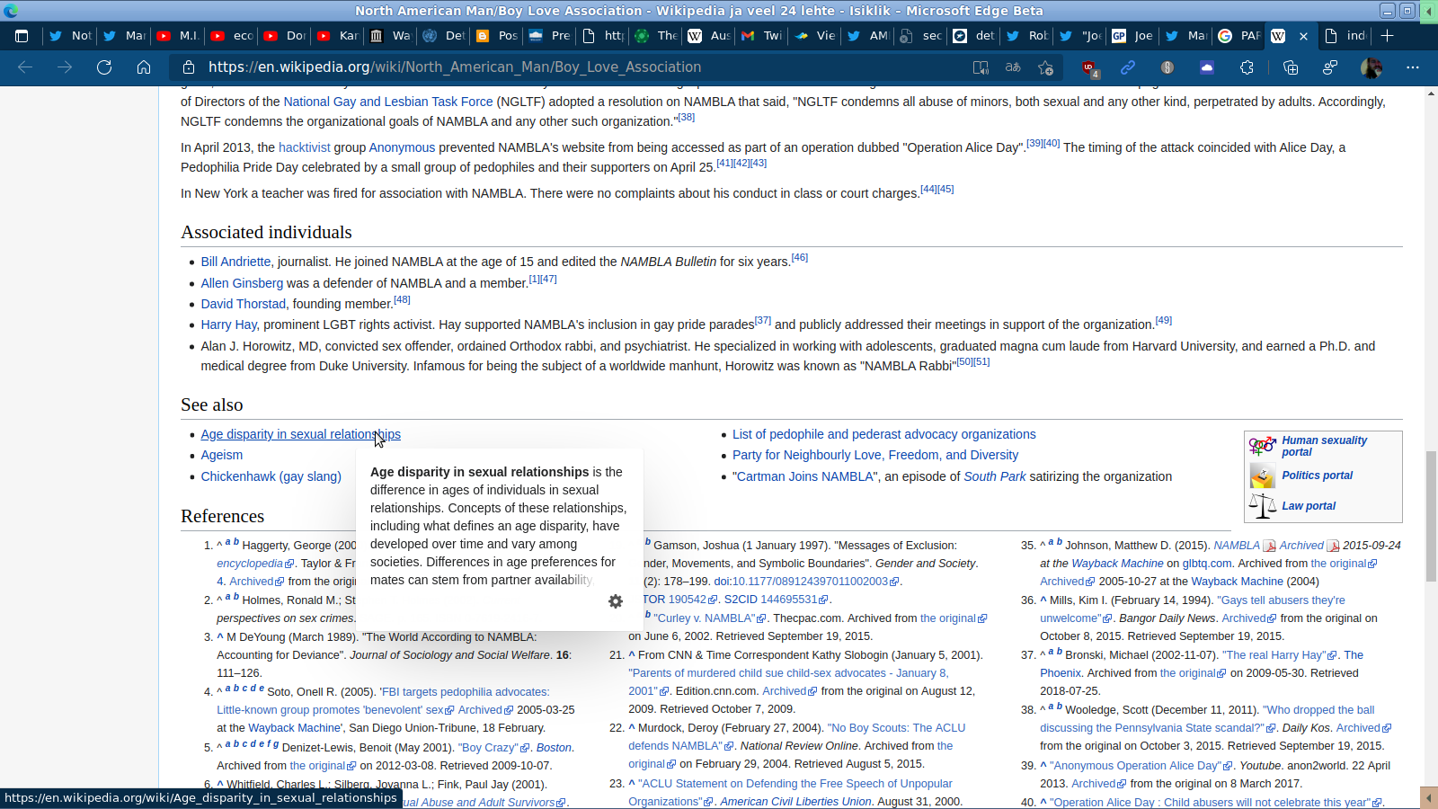
Task: Open the Extensions puzzle menu
Action: [x=1247, y=67]
